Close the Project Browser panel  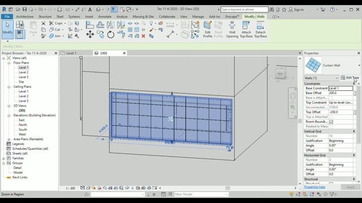[x=55, y=53]
